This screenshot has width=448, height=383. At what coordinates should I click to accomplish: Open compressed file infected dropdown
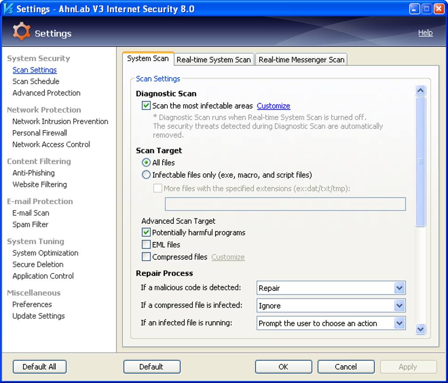tap(331, 306)
